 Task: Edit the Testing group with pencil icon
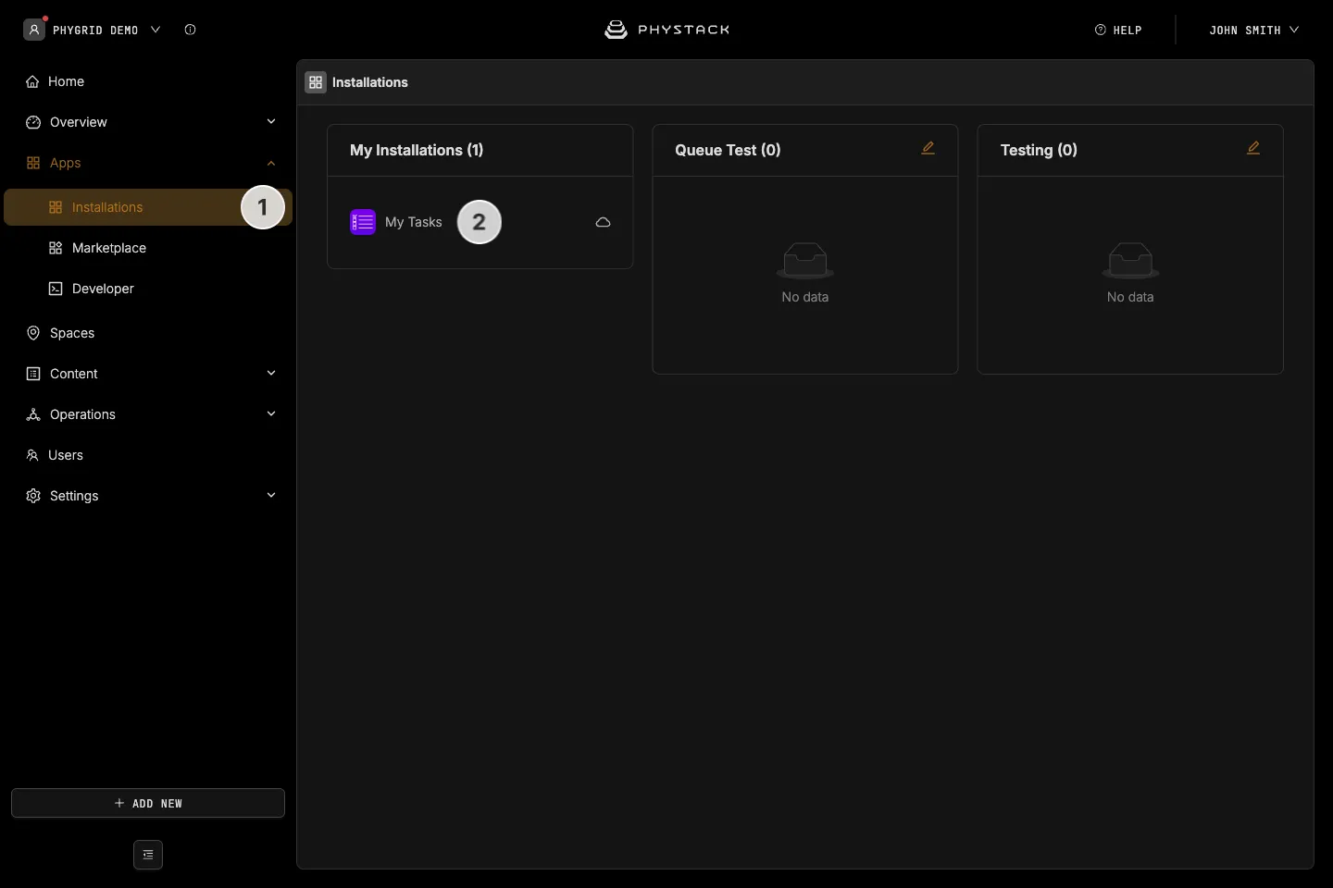click(1253, 148)
